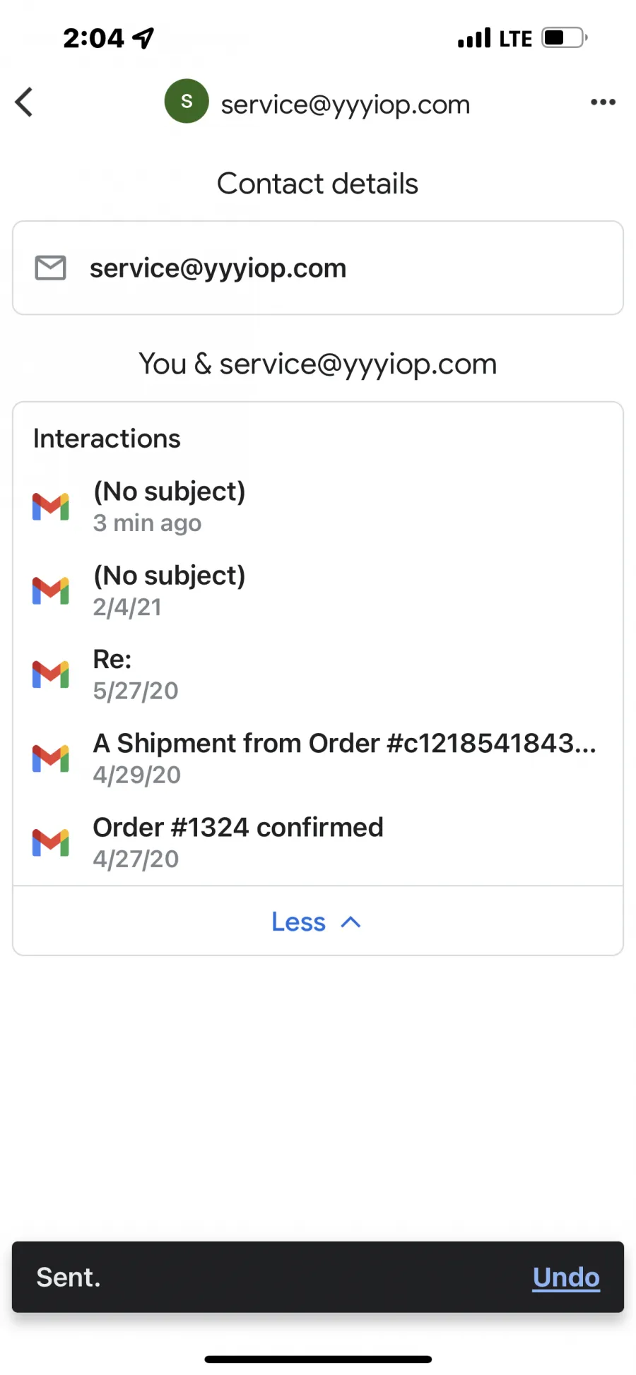This screenshot has height=1375, width=636.
Task: Tap Gmail icon beside the Re: email
Action: (51, 674)
